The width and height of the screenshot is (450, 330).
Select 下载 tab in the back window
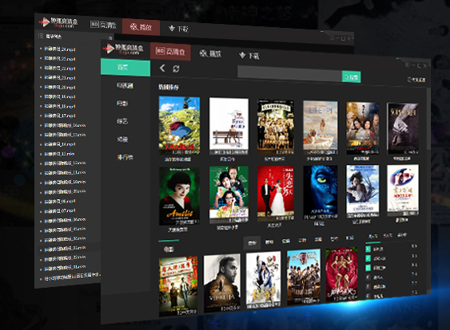coord(178,29)
